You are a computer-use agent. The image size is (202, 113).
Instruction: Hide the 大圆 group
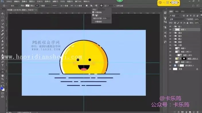click(170, 45)
